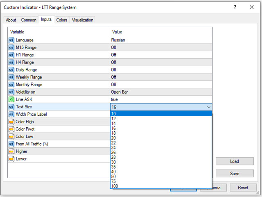
Task: Click the Load button
Action: click(235, 161)
